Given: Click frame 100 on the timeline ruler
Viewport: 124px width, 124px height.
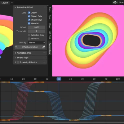Looking at the screenshot, I should (118, 79).
